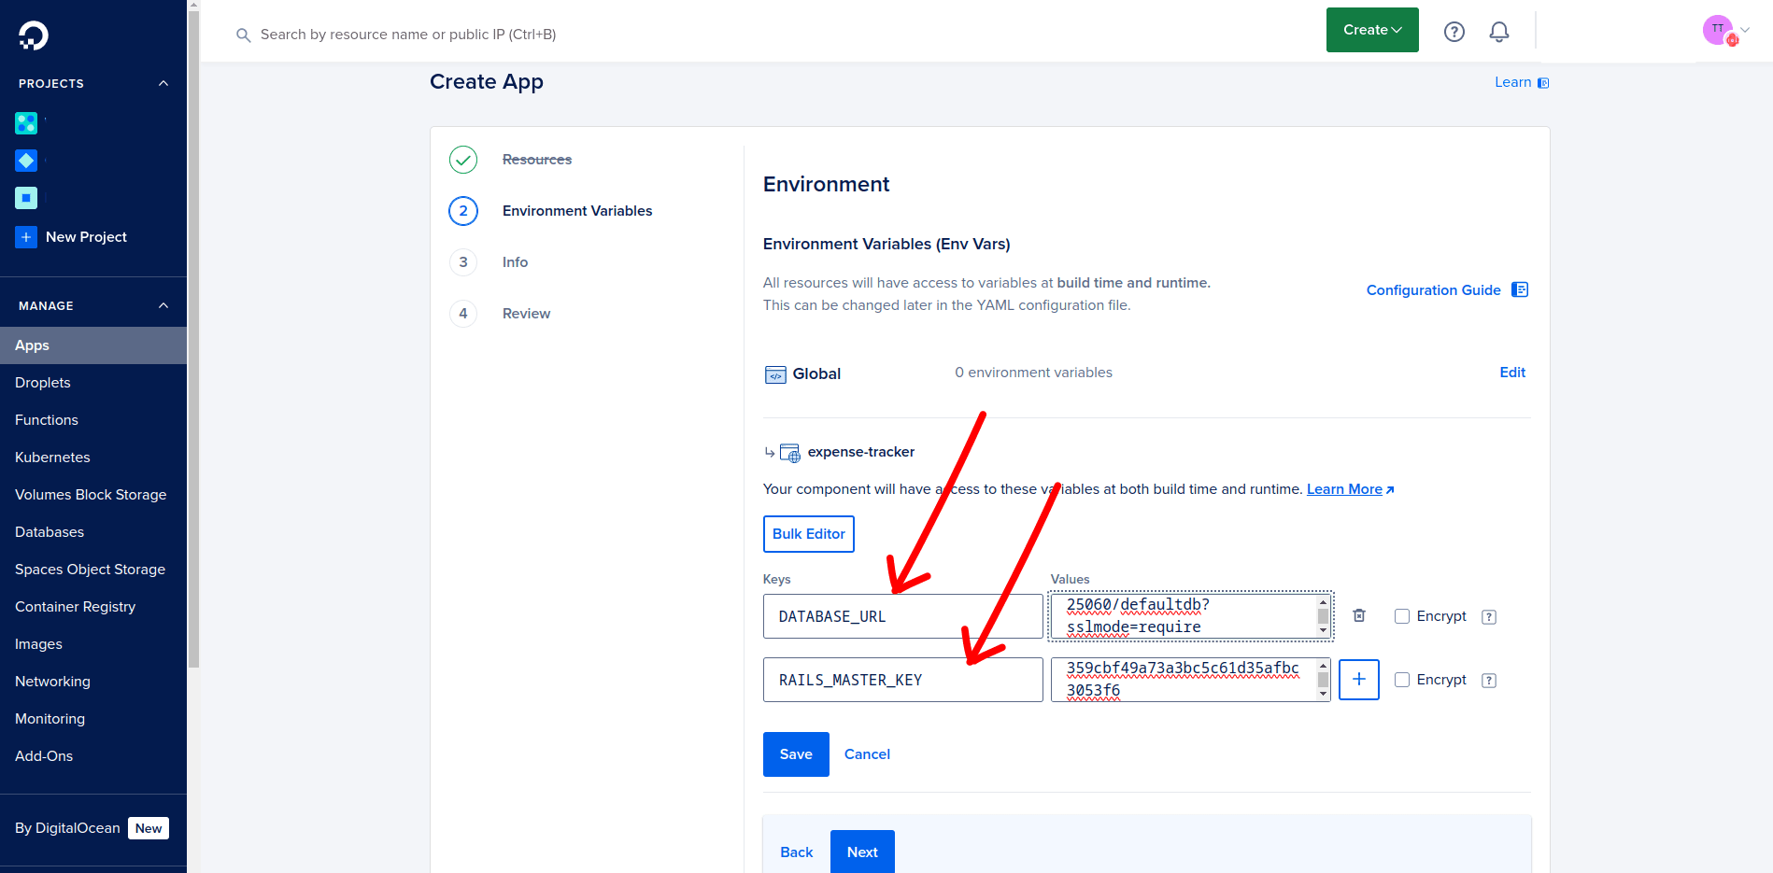Open the Configuration Guide link
This screenshot has width=1773, height=873.
1434,289
